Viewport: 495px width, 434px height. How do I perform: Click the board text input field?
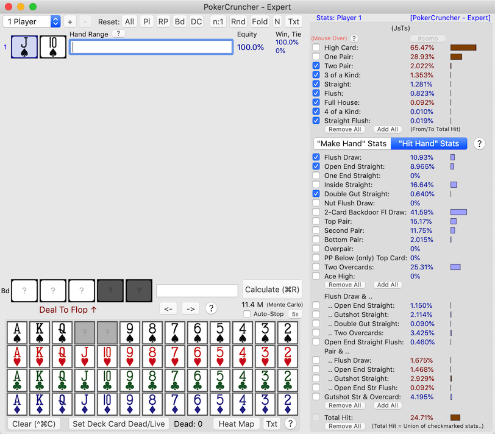tap(198, 290)
